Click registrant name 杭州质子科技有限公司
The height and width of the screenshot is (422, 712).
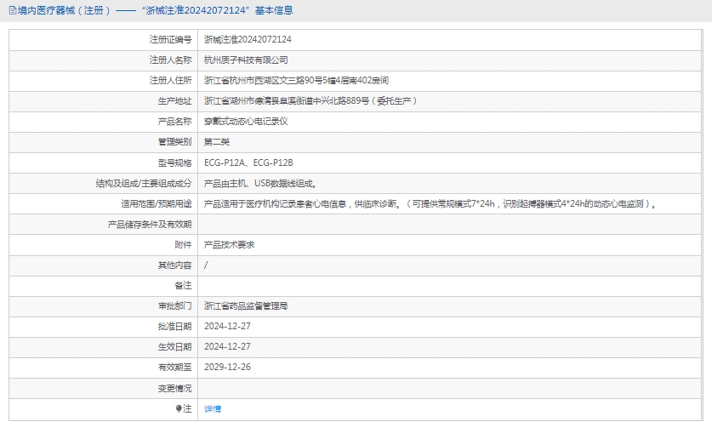(246, 60)
